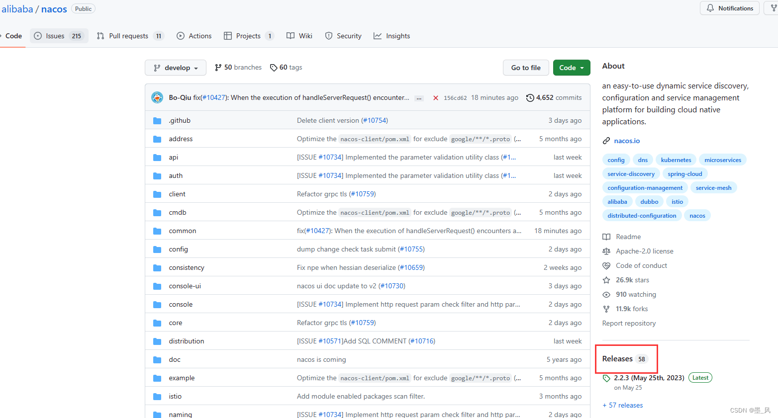The height and width of the screenshot is (418, 778).
Task: Click the tag icon next to 60 tags
Action: (274, 68)
